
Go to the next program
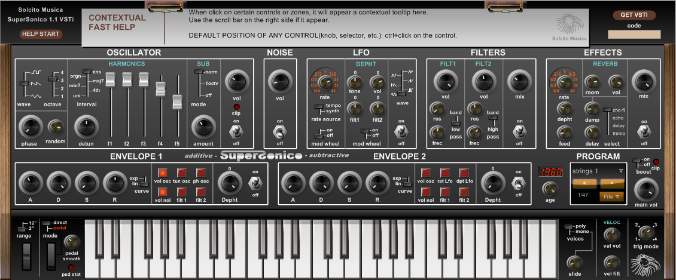click(x=612, y=184)
